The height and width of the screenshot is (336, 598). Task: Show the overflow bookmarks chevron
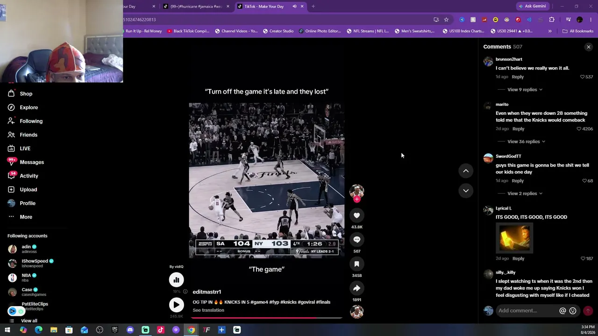pyautogui.click(x=550, y=31)
